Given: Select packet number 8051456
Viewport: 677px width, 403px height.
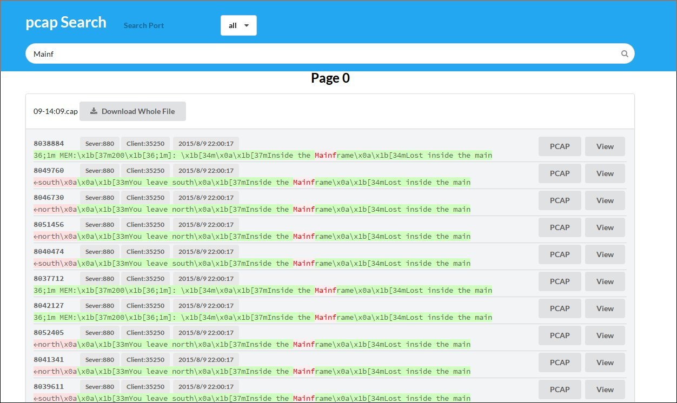Looking at the screenshot, I should coord(49,225).
